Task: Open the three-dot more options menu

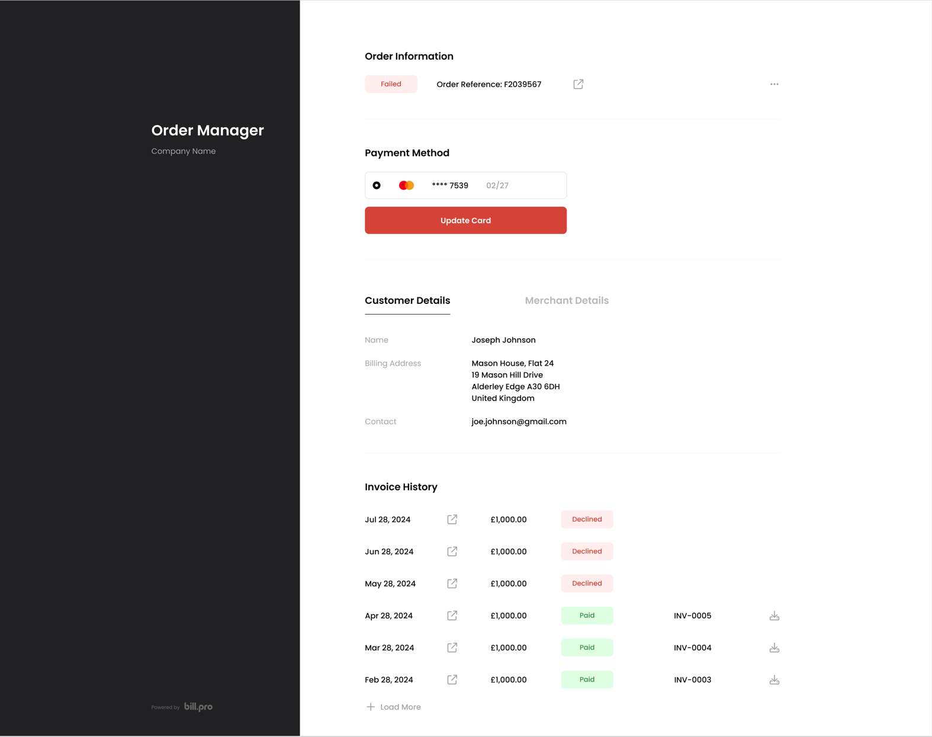Action: 774,84
